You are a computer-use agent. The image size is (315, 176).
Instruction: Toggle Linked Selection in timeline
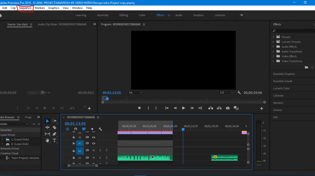click(84, 129)
